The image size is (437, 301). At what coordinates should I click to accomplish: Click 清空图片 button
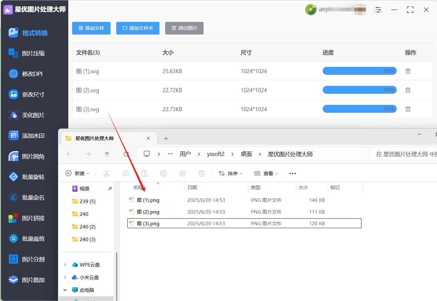(x=184, y=28)
